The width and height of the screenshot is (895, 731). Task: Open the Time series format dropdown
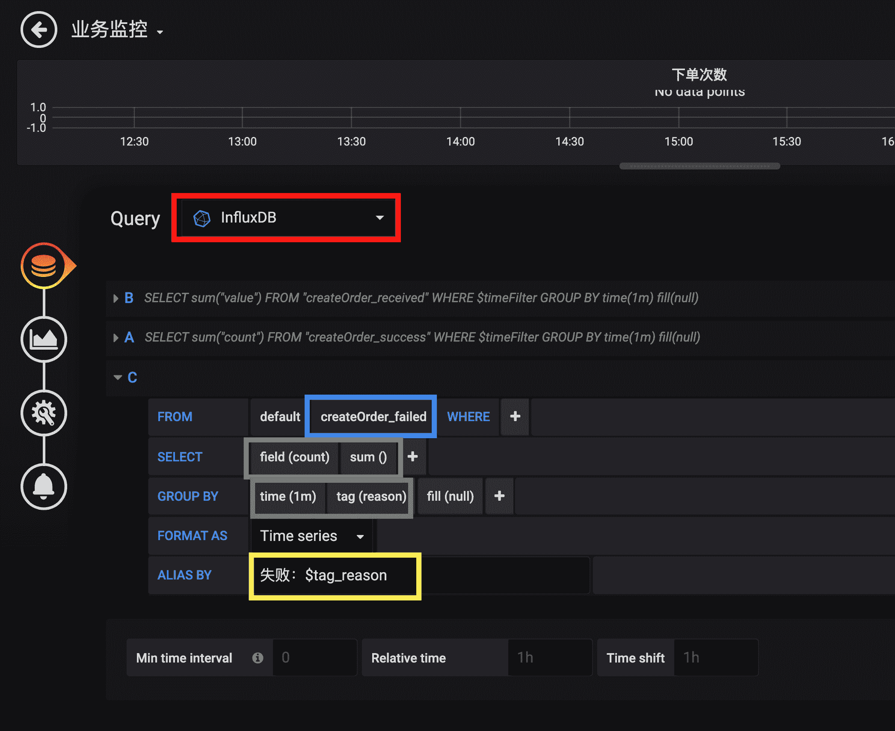click(x=311, y=536)
